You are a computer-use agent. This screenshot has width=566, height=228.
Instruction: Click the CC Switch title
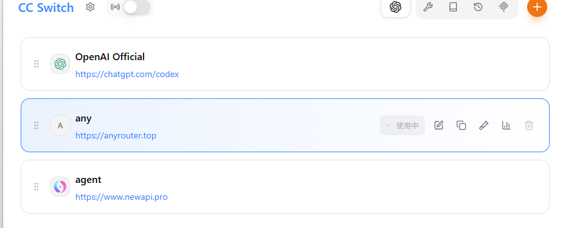46,8
